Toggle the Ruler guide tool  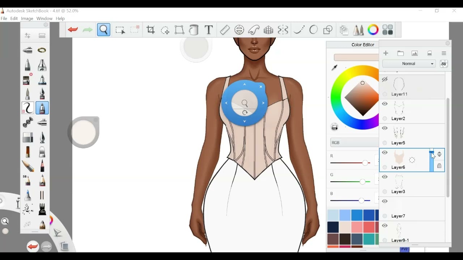[x=225, y=30]
